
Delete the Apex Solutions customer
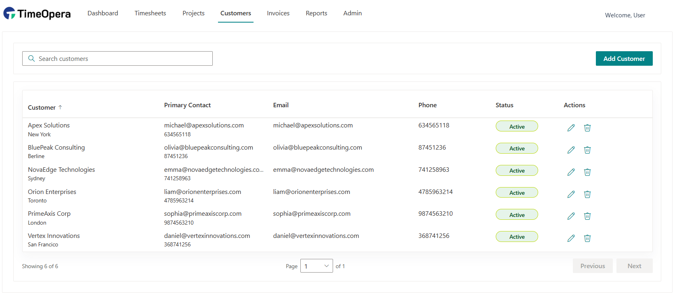click(x=587, y=128)
